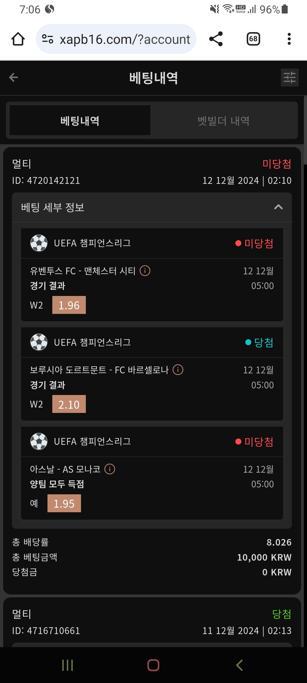This screenshot has width=307, height=683.
Task: Tap info icon next to 아스날 - AS 모나코
Action: [110, 469]
